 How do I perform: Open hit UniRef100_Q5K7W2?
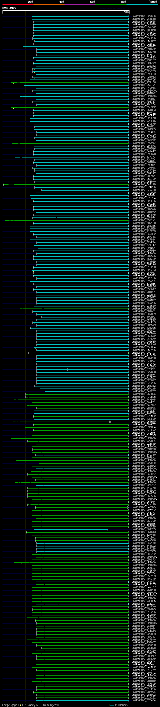(143, 27)
